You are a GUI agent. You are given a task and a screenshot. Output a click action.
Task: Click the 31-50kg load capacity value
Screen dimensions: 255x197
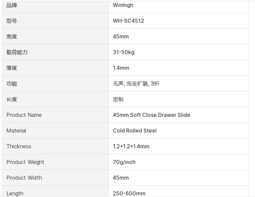coord(124,52)
